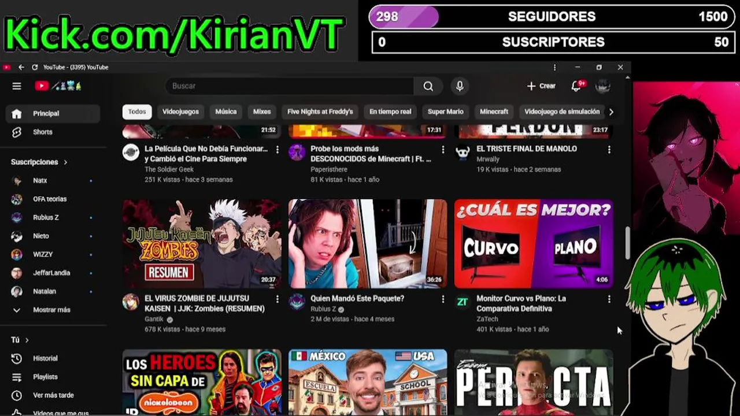Open options for EL TRISTE FINAL video
Screen dimensions: 740x416
click(x=609, y=150)
